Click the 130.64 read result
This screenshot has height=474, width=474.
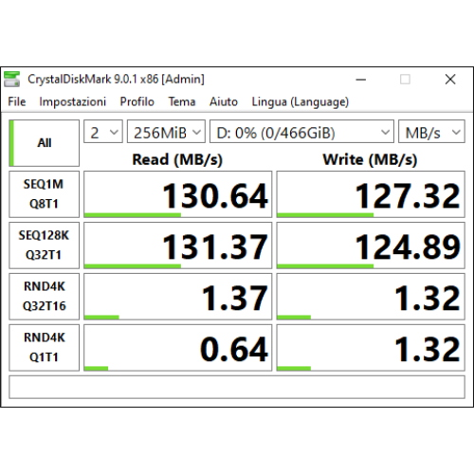coord(177,194)
